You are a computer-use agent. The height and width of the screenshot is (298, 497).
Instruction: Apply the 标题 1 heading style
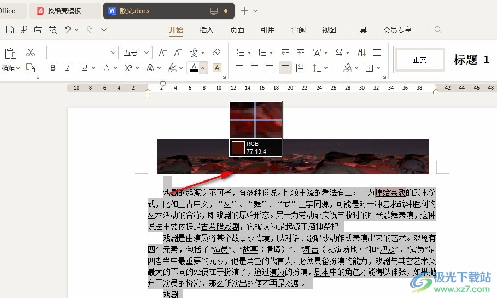(471, 60)
